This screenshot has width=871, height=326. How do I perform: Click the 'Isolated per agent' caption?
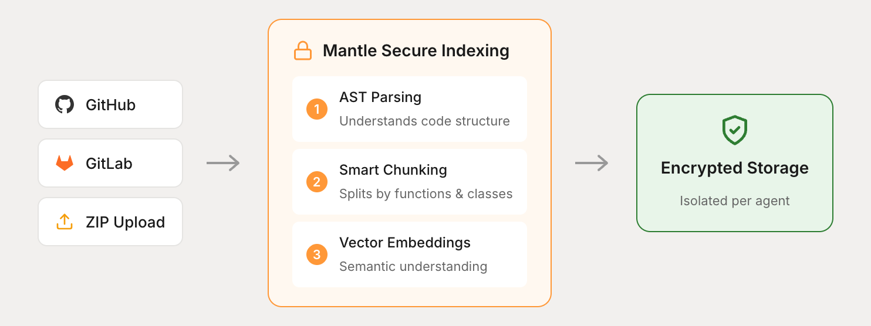734,201
